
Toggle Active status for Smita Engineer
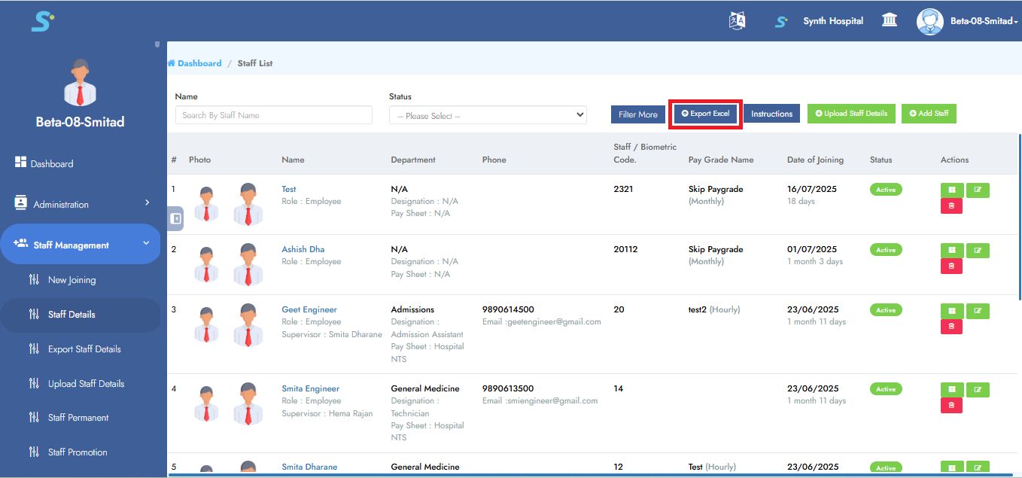[x=886, y=388]
